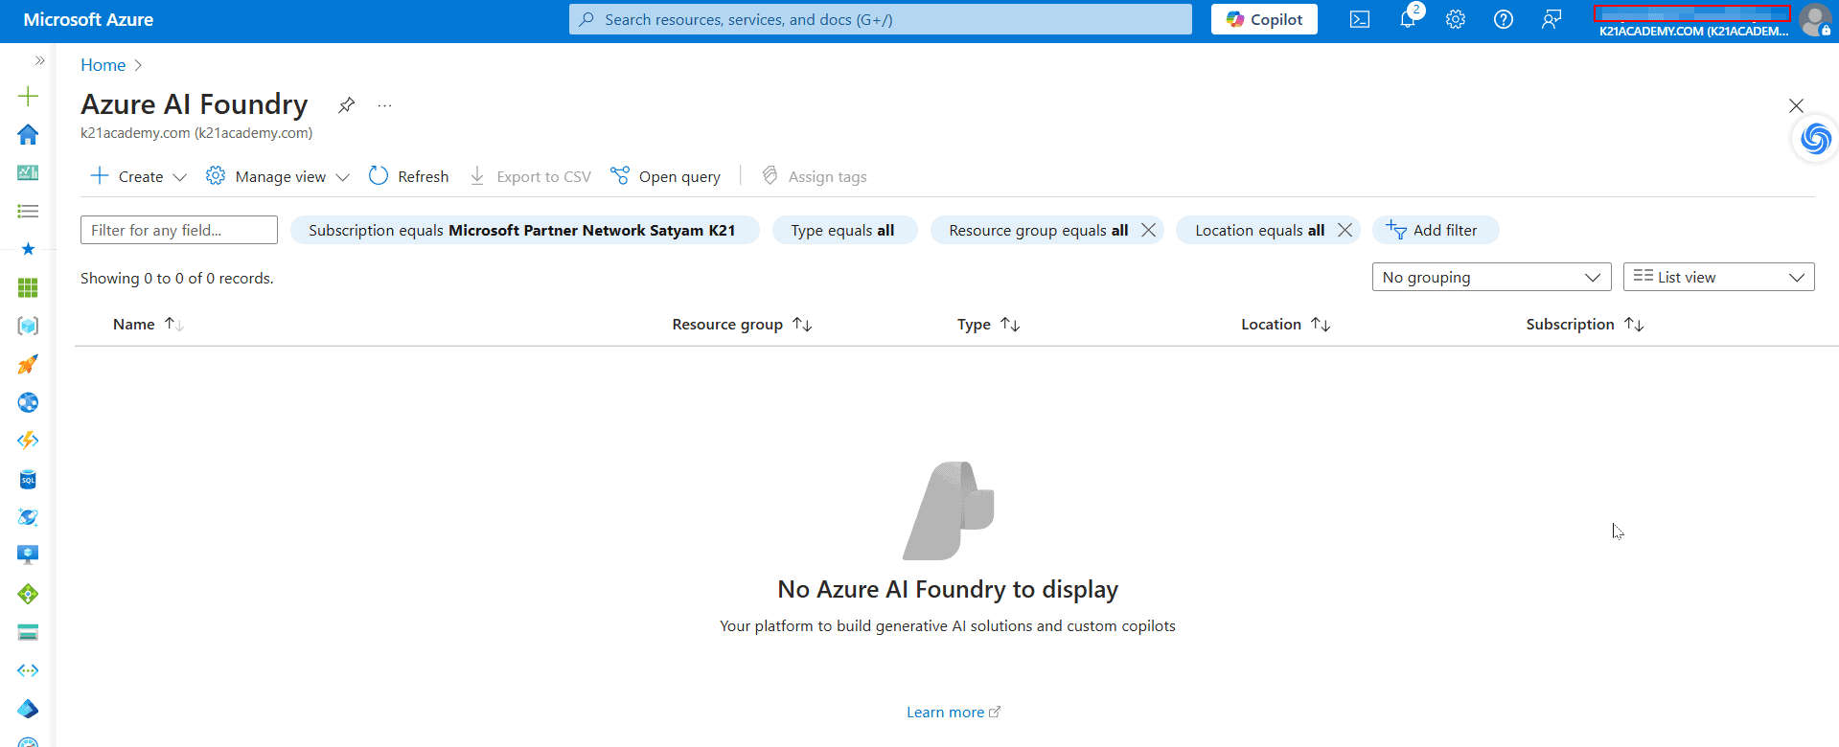Click the Help question mark icon
This screenshot has height=747, width=1839.
(1504, 19)
